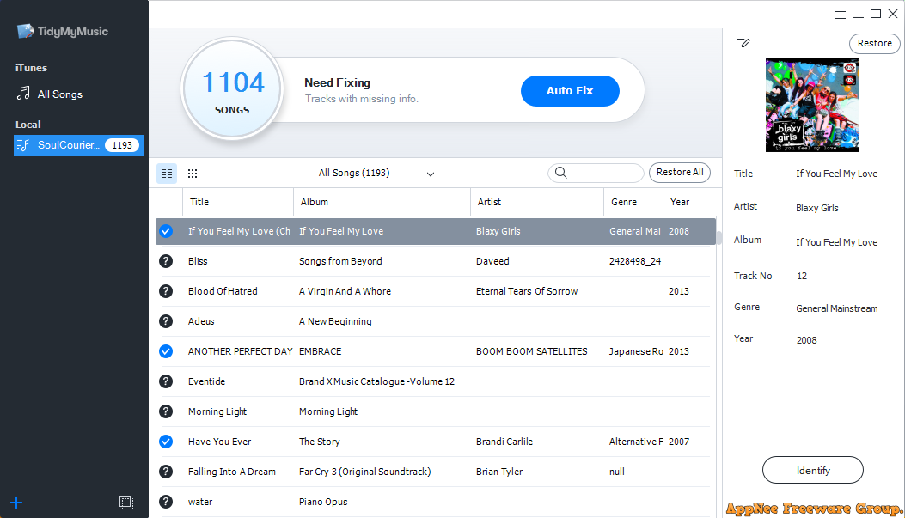Select the Falling Into A Dream title
Screen dimensions: 905x518
232,472
